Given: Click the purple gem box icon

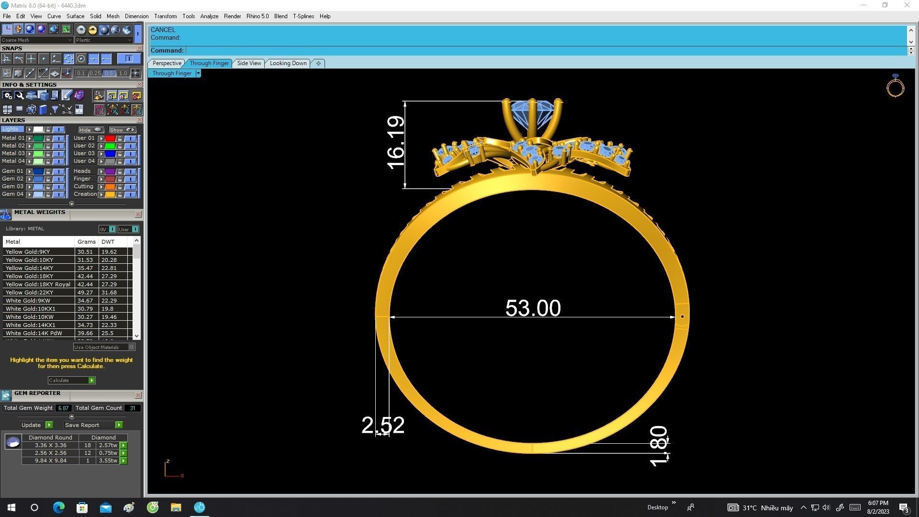Looking at the screenshot, I should click(x=79, y=95).
